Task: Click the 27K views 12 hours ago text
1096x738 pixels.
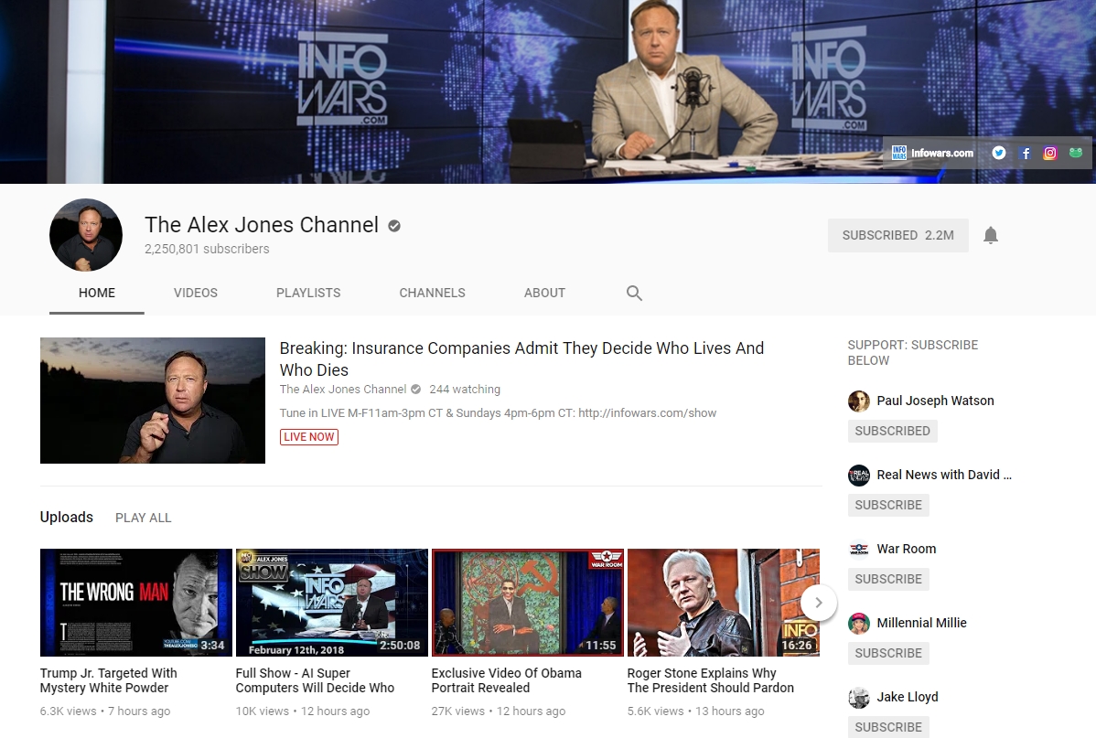Action: pyautogui.click(x=499, y=711)
